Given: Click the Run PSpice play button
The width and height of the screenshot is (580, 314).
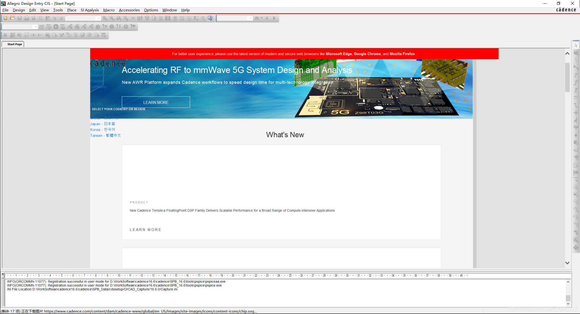Looking at the screenshot, I should (56, 27).
